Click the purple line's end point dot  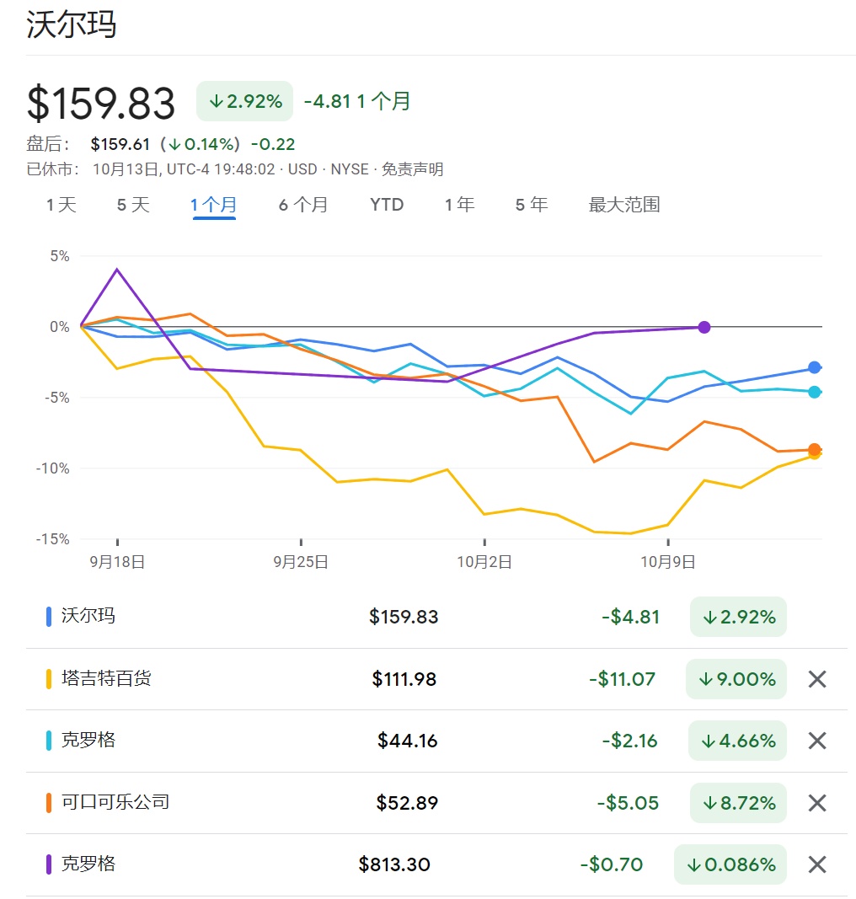704,327
